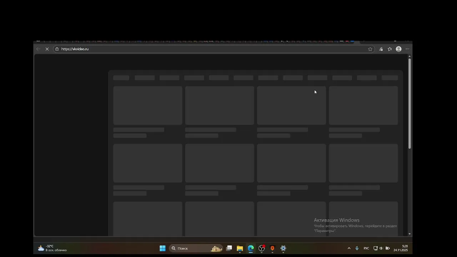Open the network tray icon
Image resolution: width=457 pixels, height=257 pixels.
[x=376, y=248]
